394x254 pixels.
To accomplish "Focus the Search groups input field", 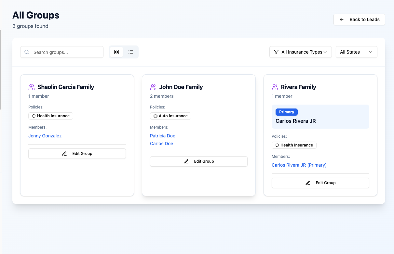I will click(62, 52).
